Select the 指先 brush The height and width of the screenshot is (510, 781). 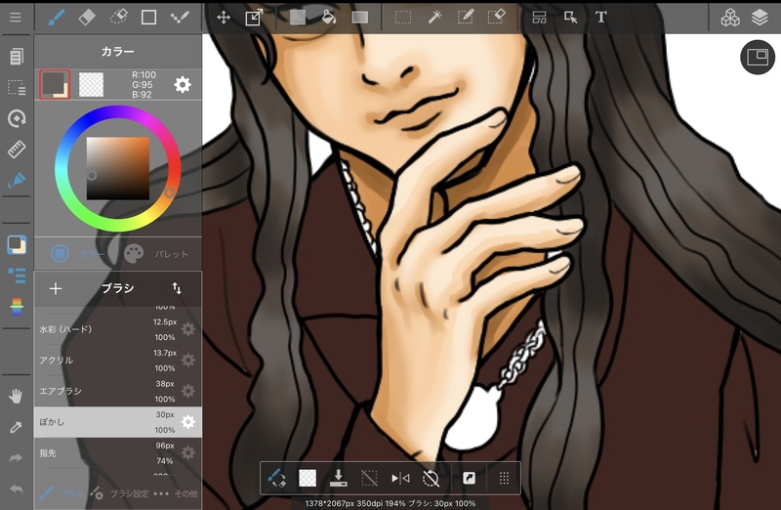117,452
